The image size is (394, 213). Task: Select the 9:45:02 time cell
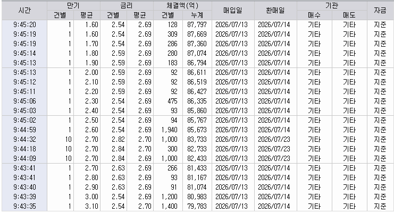24,120
